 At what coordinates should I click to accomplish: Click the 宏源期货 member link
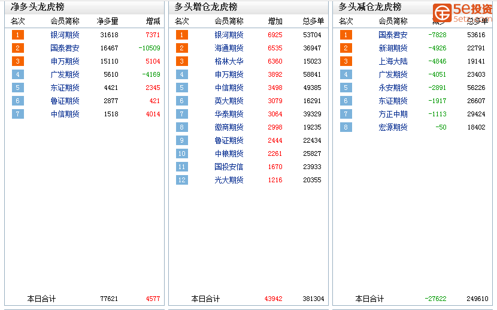coord(393,127)
